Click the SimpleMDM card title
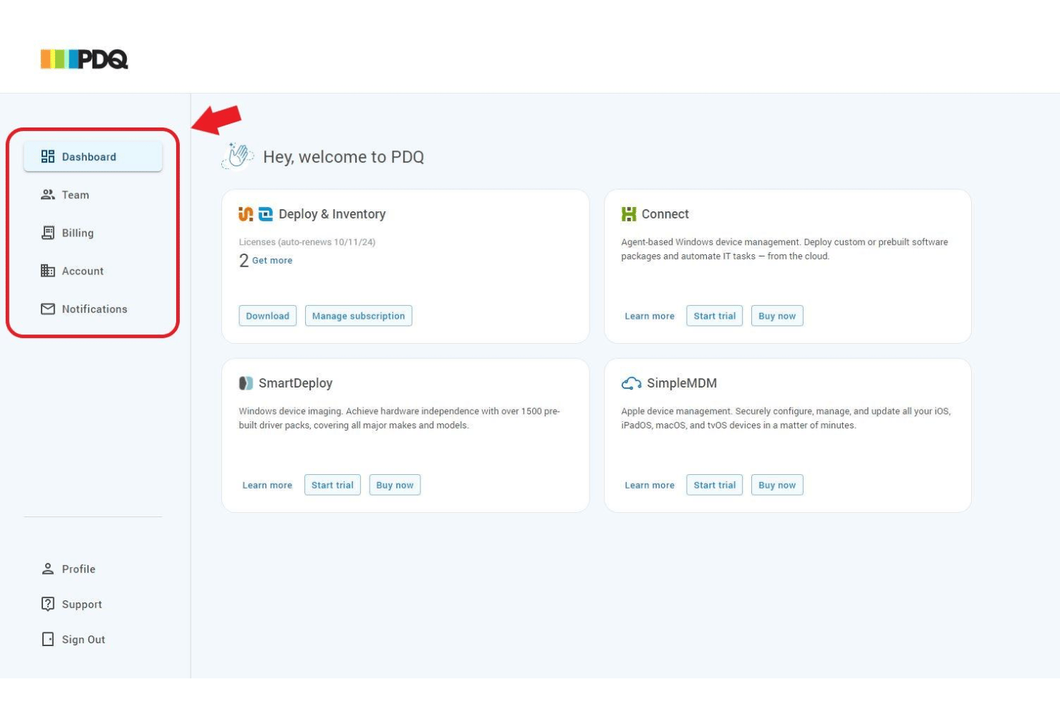Screen dimensions: 1060x707 click(682, 383)
